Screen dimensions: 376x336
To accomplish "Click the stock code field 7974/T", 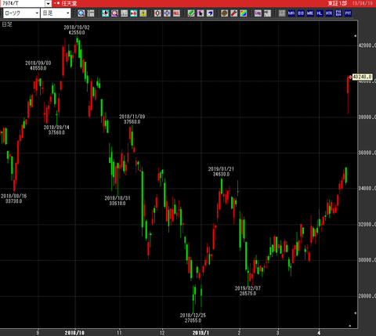I will click(23, 3).
